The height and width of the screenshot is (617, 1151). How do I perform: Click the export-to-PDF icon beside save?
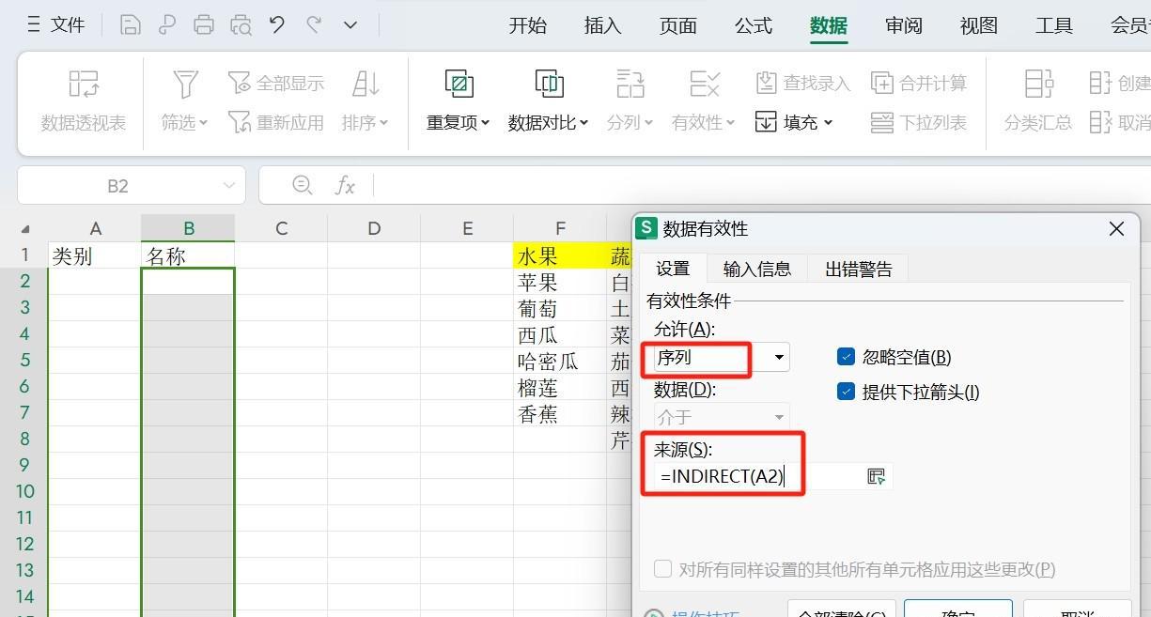click(x=167, y=24)
